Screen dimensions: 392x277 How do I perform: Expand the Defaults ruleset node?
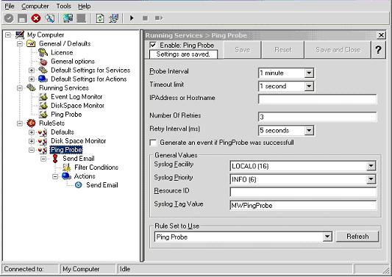(x=32, y=132)
